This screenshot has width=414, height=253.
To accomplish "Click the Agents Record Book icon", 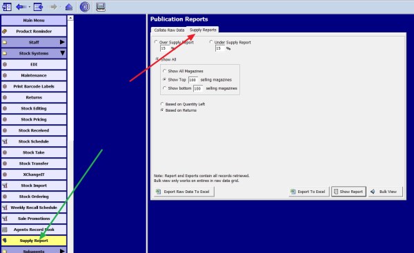I will [x=5, y=230].
